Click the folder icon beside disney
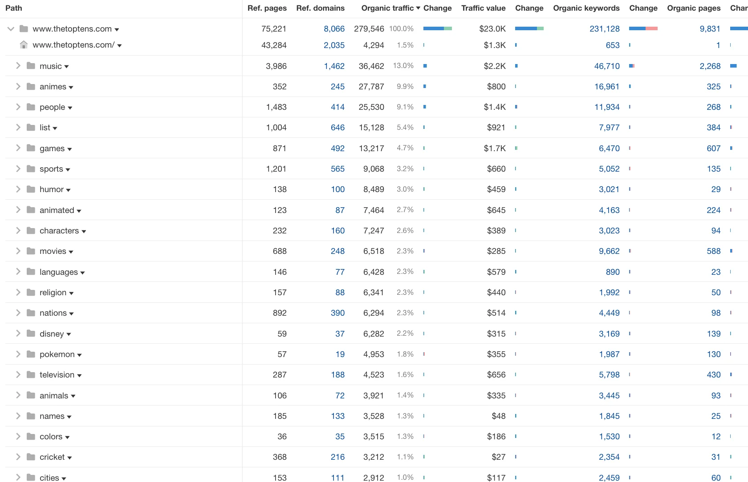Screen dimensions: 748x482 30,333
